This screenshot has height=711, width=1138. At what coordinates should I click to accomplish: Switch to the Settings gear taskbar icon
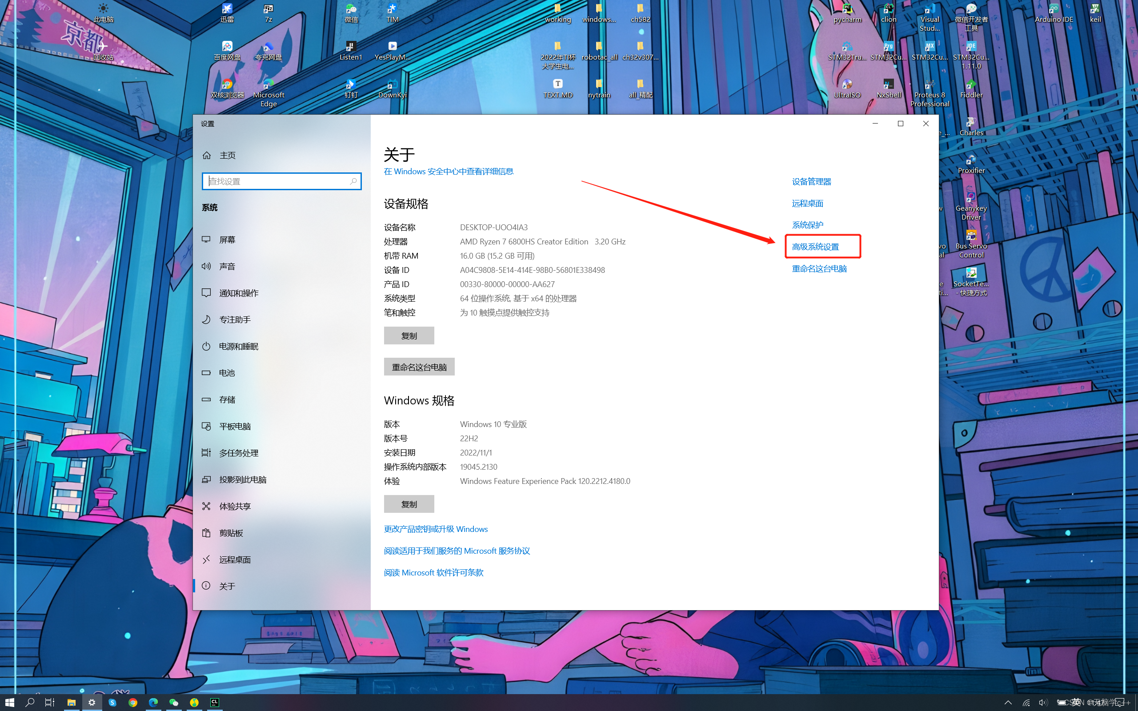coord(92,702)
